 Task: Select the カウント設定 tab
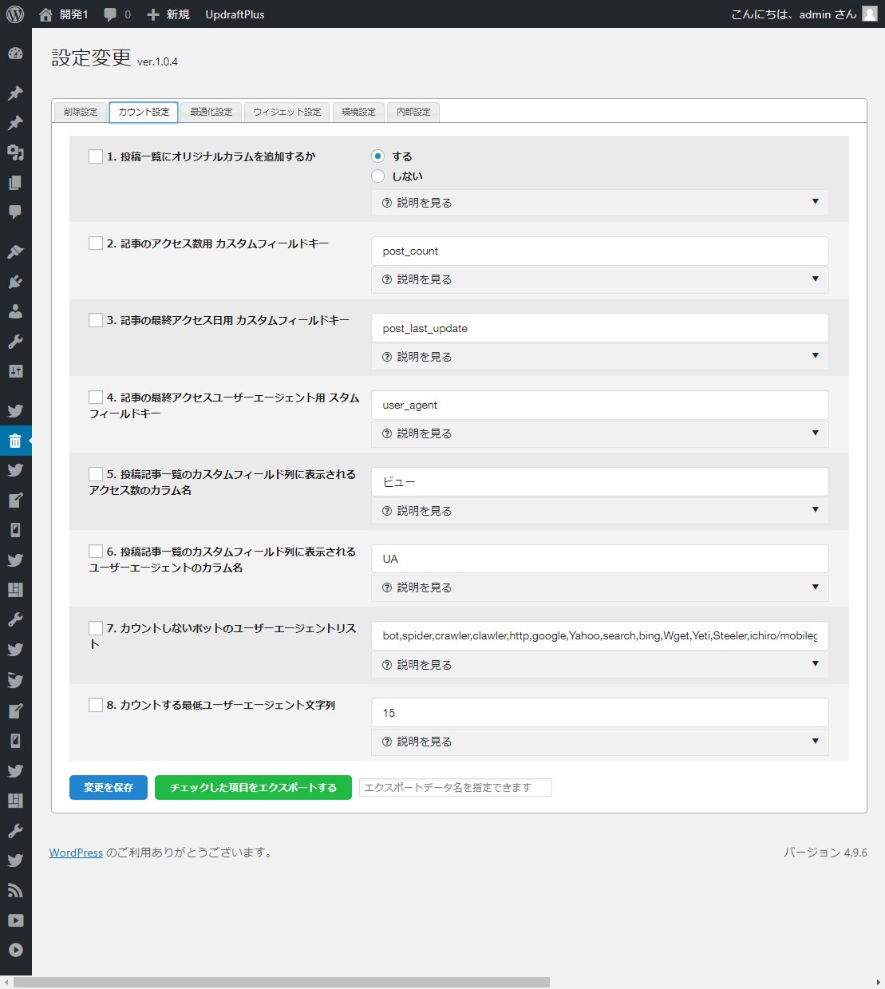pos(144,112)
